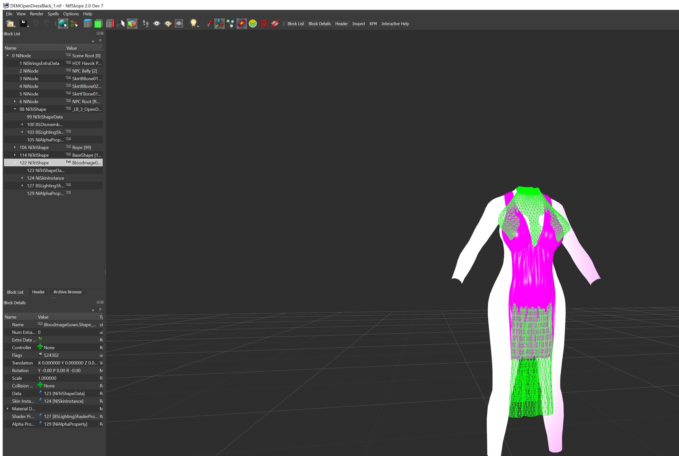
Task: Click link icon beside 129 NiAlphaProperty
Action: (40, 423)
